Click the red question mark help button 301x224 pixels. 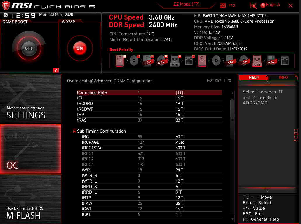tap(55, 70)
